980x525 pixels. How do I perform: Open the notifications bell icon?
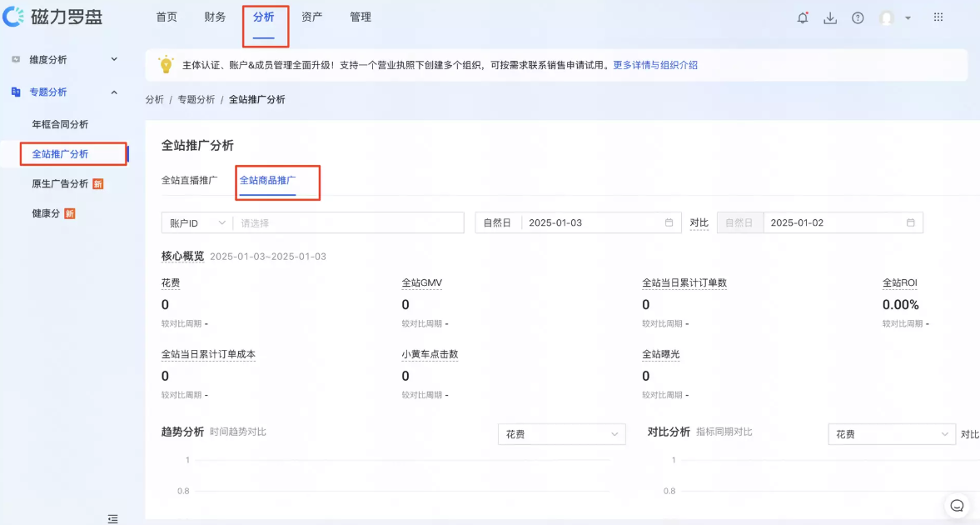click(802, 17)
